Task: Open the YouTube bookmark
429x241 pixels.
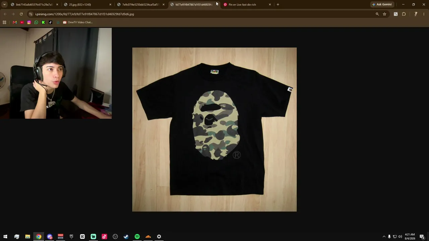Action: 22,22
